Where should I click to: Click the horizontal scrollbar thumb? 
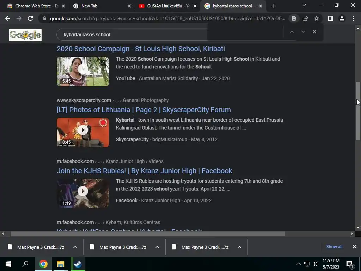pos(148,234)
